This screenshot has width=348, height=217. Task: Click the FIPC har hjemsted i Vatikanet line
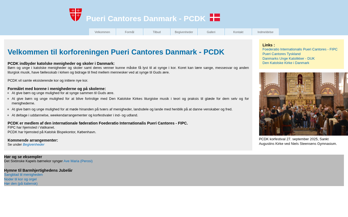(x=31, y=127)
